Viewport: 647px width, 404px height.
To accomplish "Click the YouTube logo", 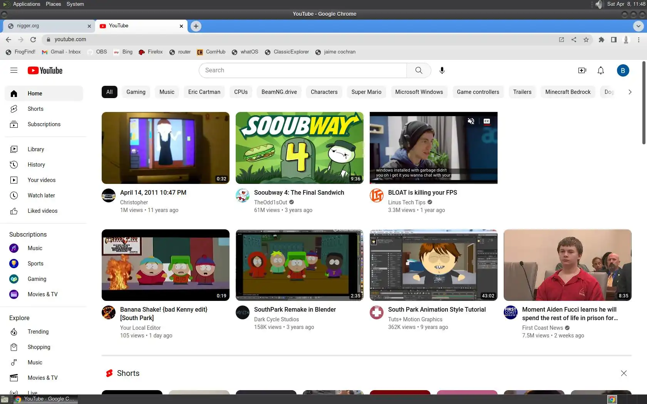I will coord(45,70).
